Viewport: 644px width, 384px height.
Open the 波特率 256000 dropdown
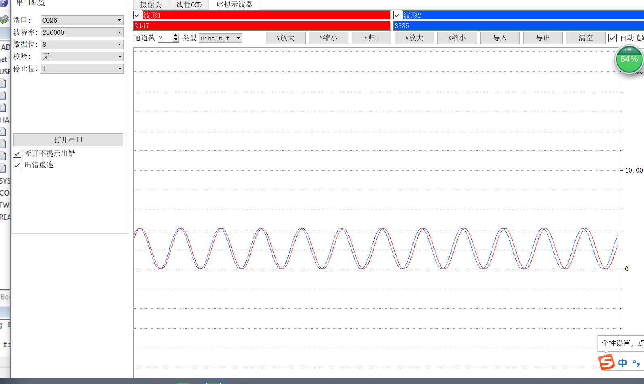82,32
